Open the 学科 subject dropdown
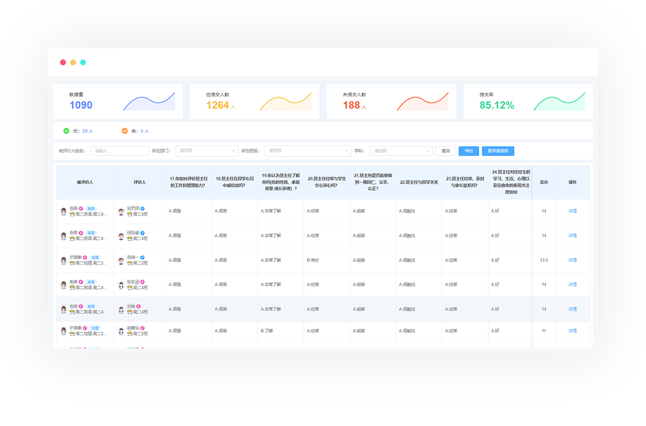646x426 pixels. (401, 151)
